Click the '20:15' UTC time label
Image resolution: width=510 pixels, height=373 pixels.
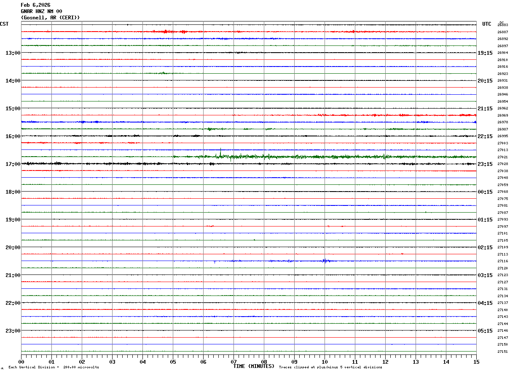pos(485,81)
